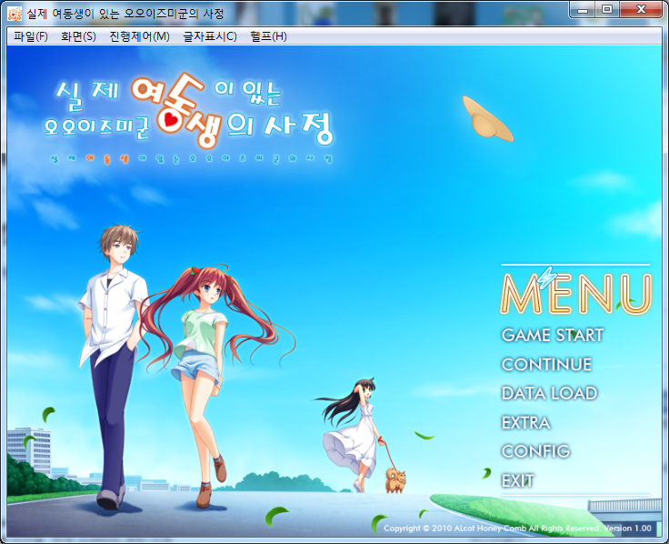Minimize the game window
This screenshot has width=669, height=544.
coord(584,10)
